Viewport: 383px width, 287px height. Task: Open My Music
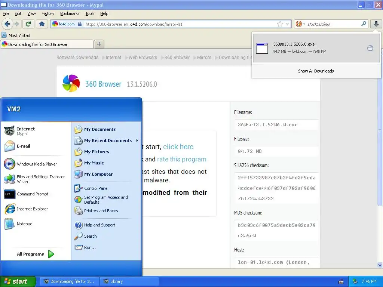click(107, 163)
